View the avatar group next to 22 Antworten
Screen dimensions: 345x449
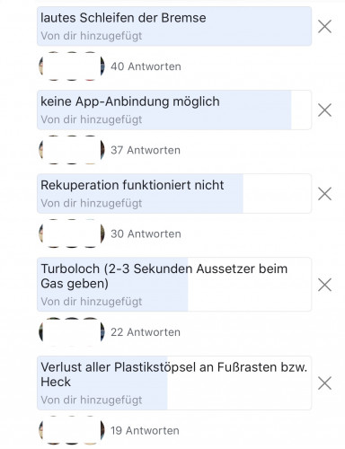[x=72, y=331]
